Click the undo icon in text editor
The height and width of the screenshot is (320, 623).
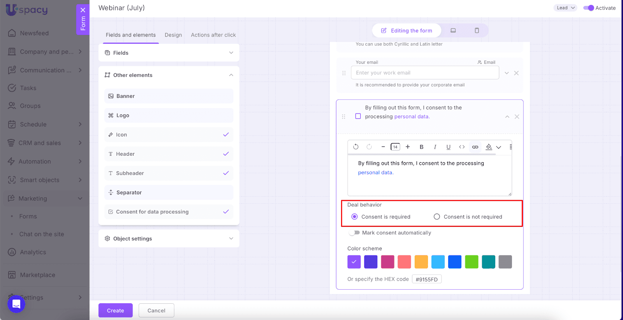point(355,147)
